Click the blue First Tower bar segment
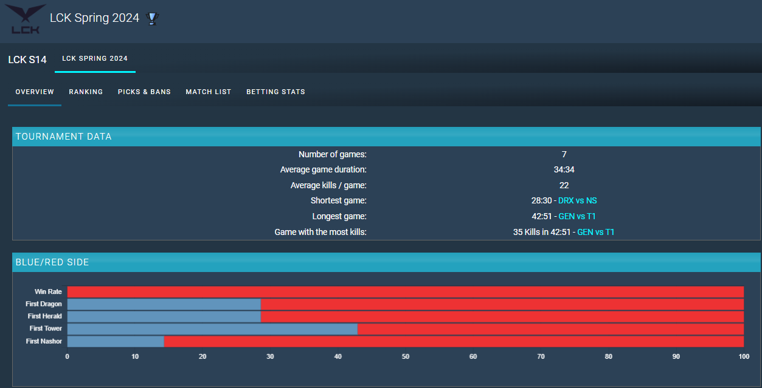 [212, 329]
